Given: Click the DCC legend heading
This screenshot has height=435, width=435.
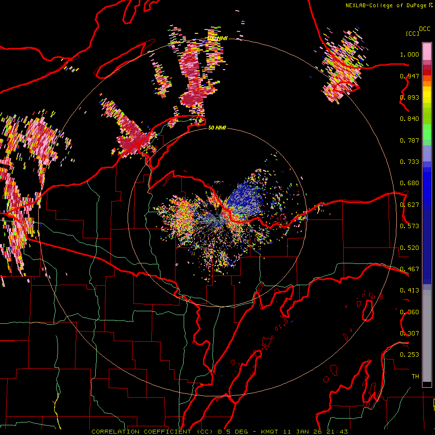Looking at the screenshot, I should [x=424, y=29].
